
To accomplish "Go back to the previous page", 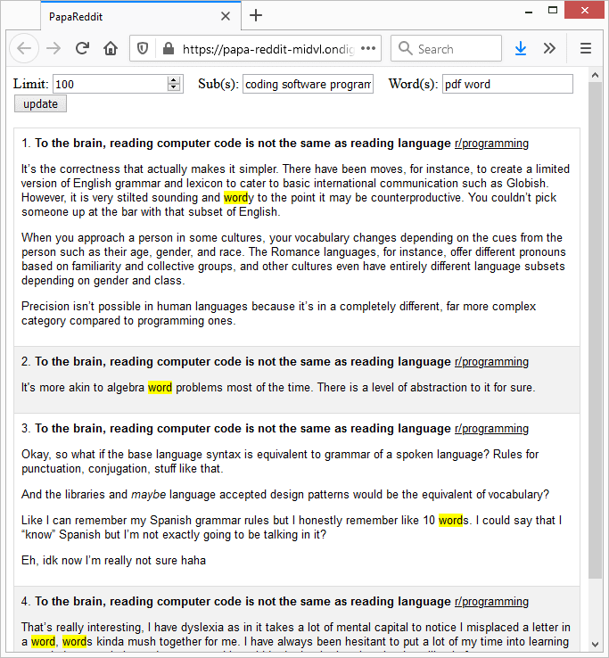I will coord(24,49).
